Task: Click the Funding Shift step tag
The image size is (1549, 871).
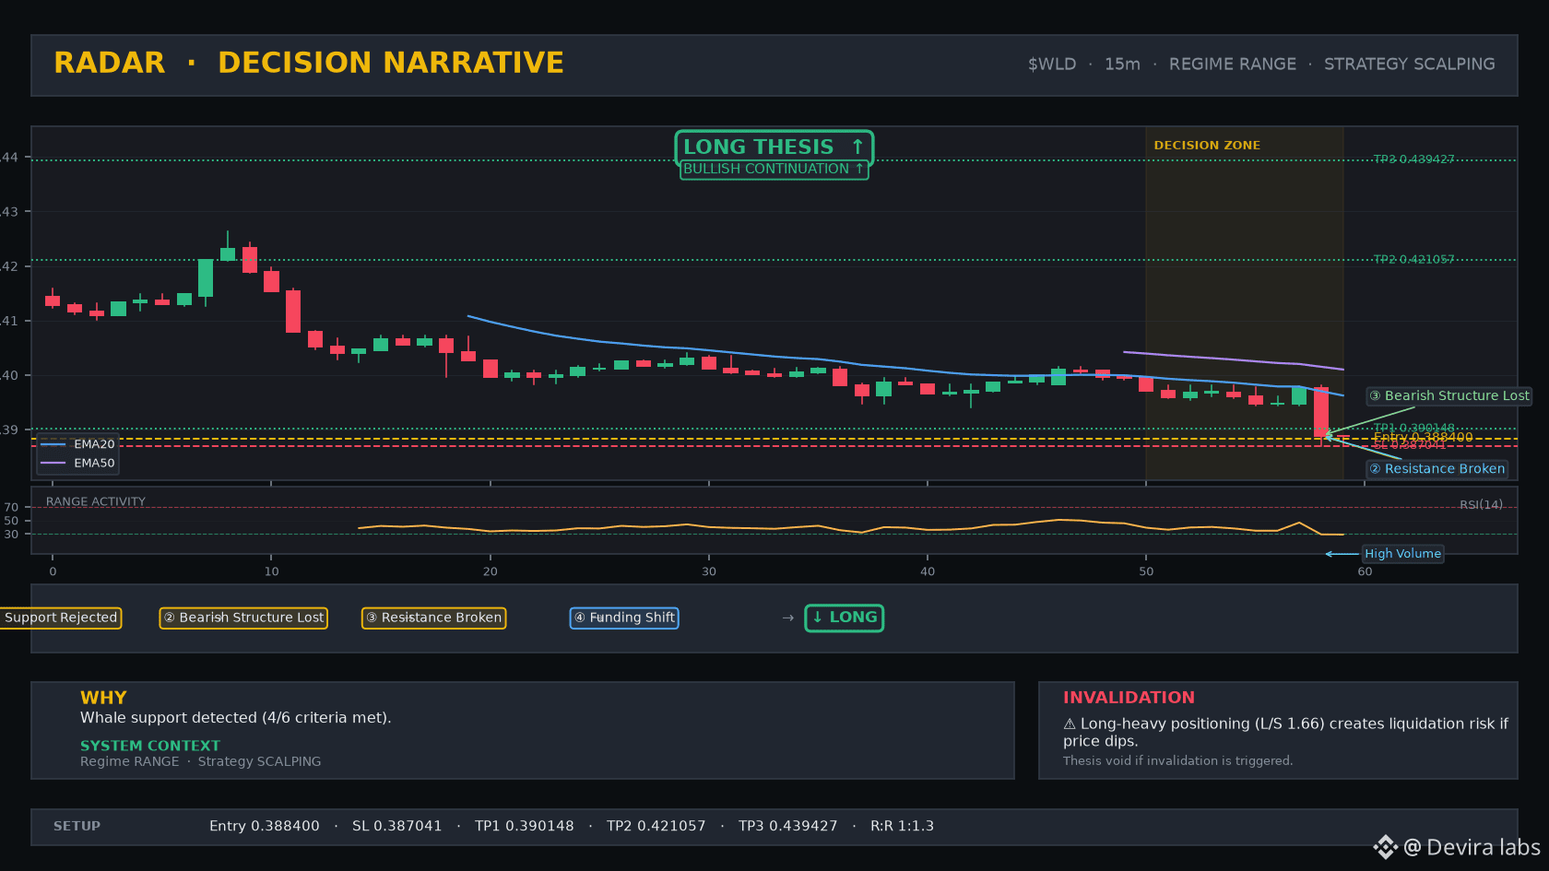Action: (x=624, y=618)
